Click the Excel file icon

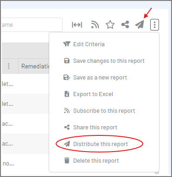pyautogui.click(x=67, y=94)
